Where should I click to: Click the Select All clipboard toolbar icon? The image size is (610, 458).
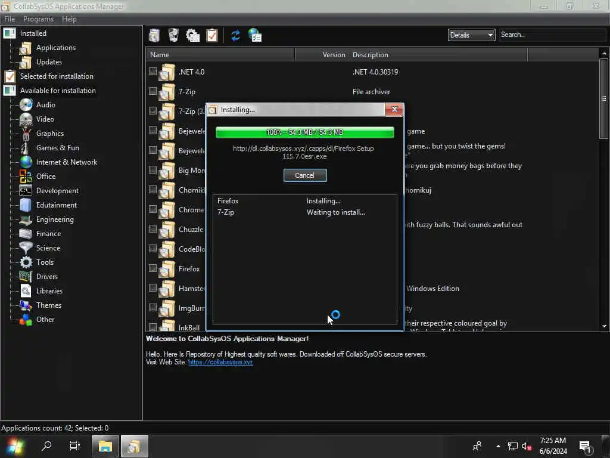(212, 35)
